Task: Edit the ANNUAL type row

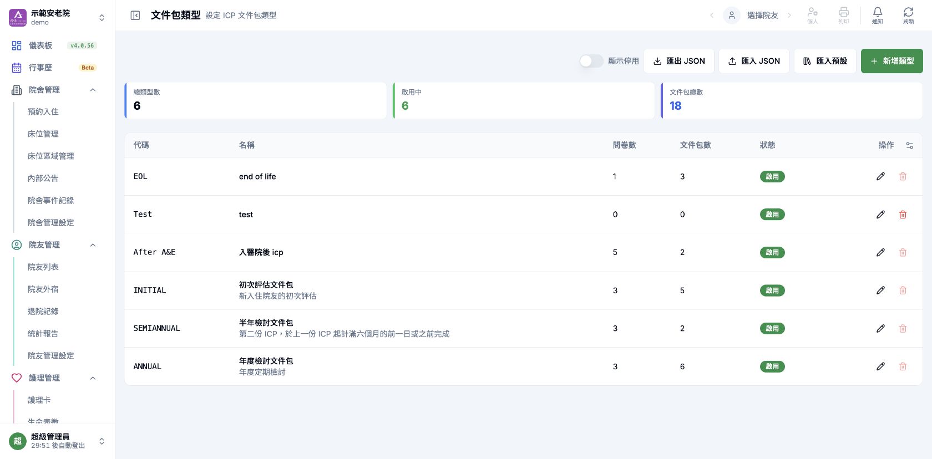Action: 880,366
